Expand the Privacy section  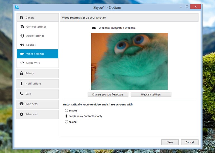[38, 73]
